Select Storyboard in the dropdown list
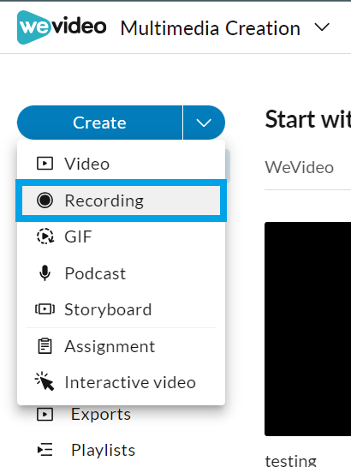Screen dimensions: 351x467 (121, 309)
